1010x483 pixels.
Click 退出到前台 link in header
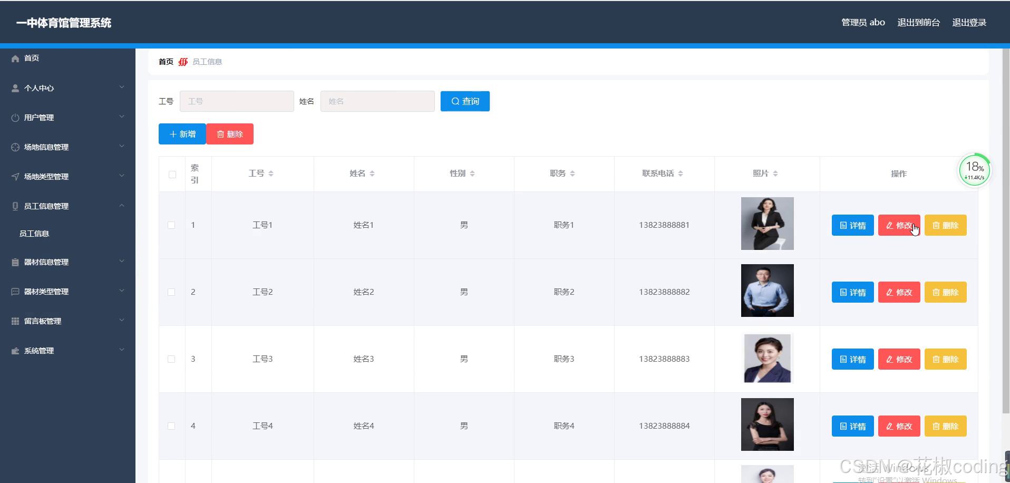918,23
